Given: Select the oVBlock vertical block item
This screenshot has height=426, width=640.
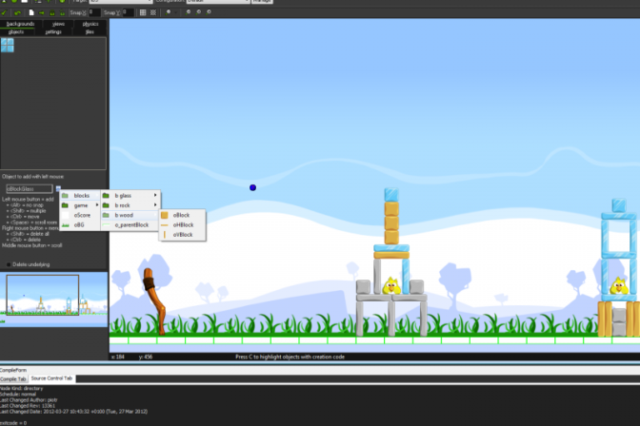Looking at the screenshot, I should [182, 234].
